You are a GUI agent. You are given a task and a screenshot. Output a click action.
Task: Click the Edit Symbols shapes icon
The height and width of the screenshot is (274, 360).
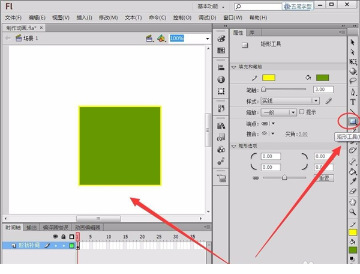point(161,38)
